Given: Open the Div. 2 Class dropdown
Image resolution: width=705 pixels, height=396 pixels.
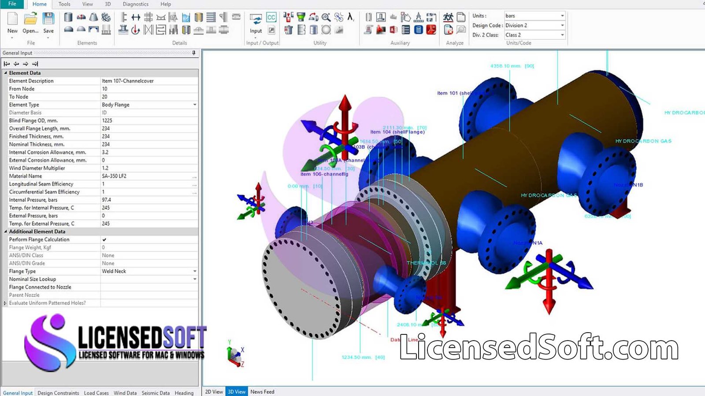Looking at the screenshot, I should click(x=562, y=35).
